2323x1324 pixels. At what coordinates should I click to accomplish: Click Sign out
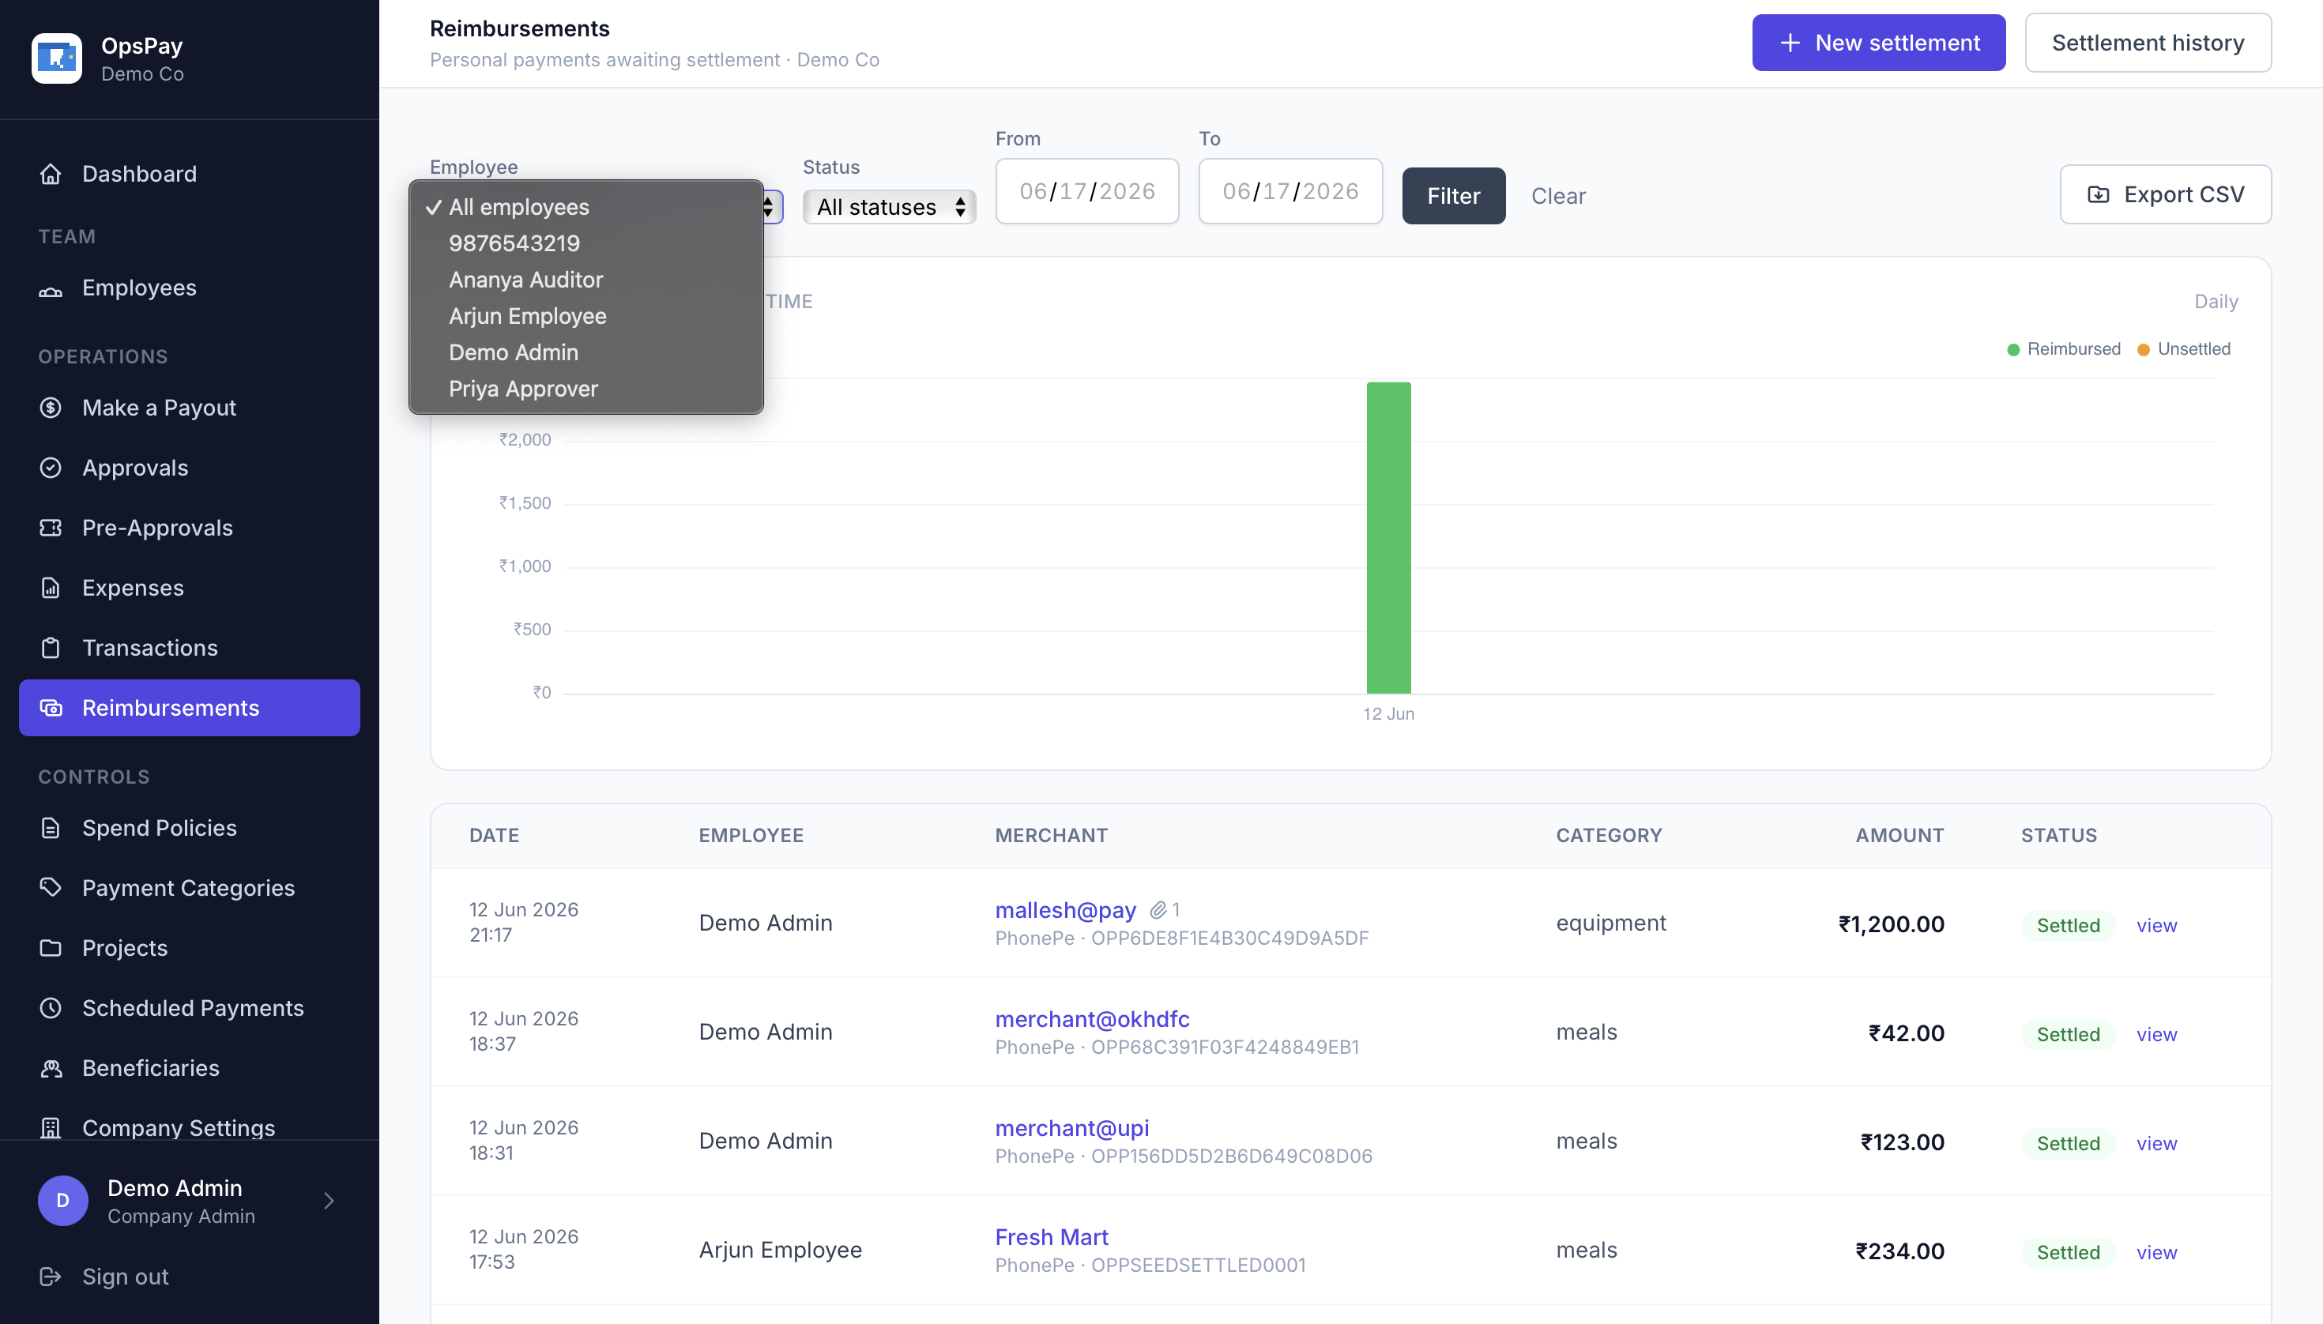point(126,1277)
